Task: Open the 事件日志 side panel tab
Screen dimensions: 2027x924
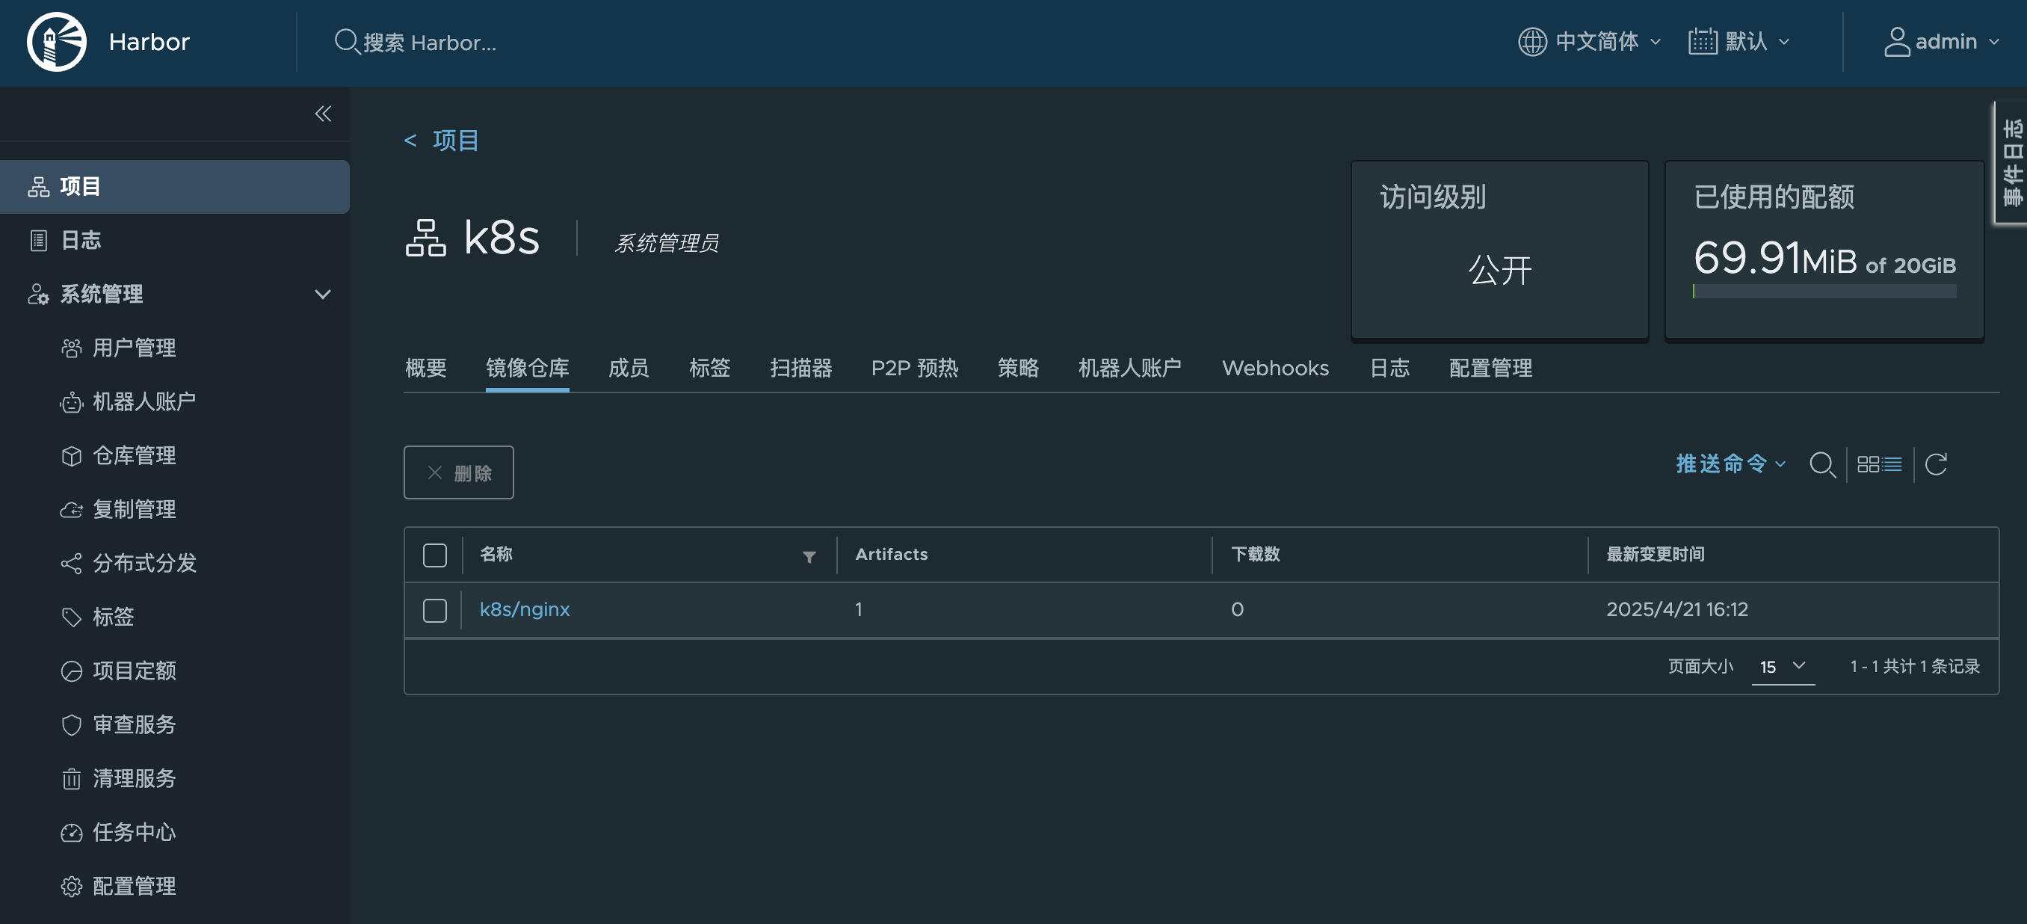Action: click(2013, 162)
